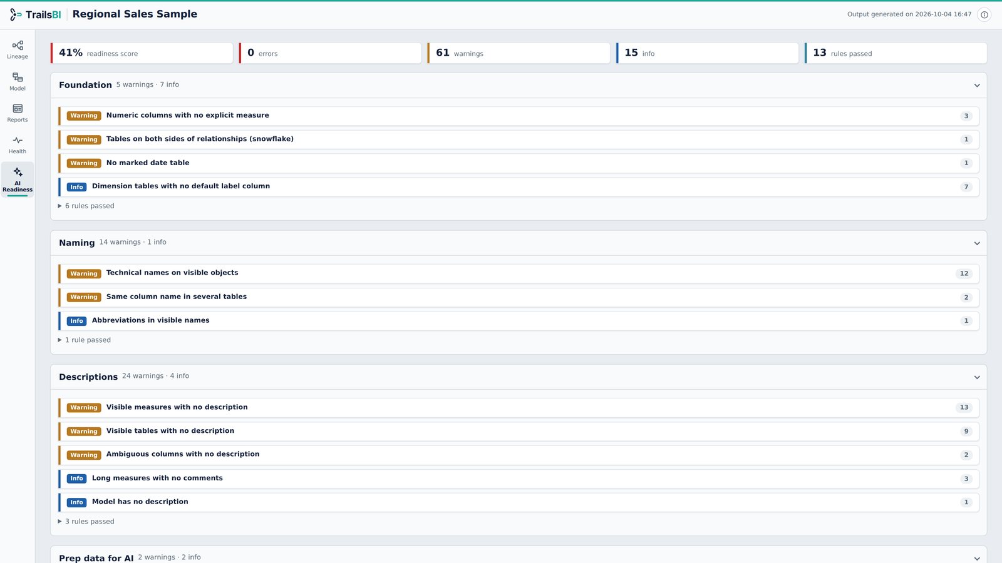Expand the Prep data for AI chevron
The height and width of the screenshot is (563, 1002).
pos(977,558)
